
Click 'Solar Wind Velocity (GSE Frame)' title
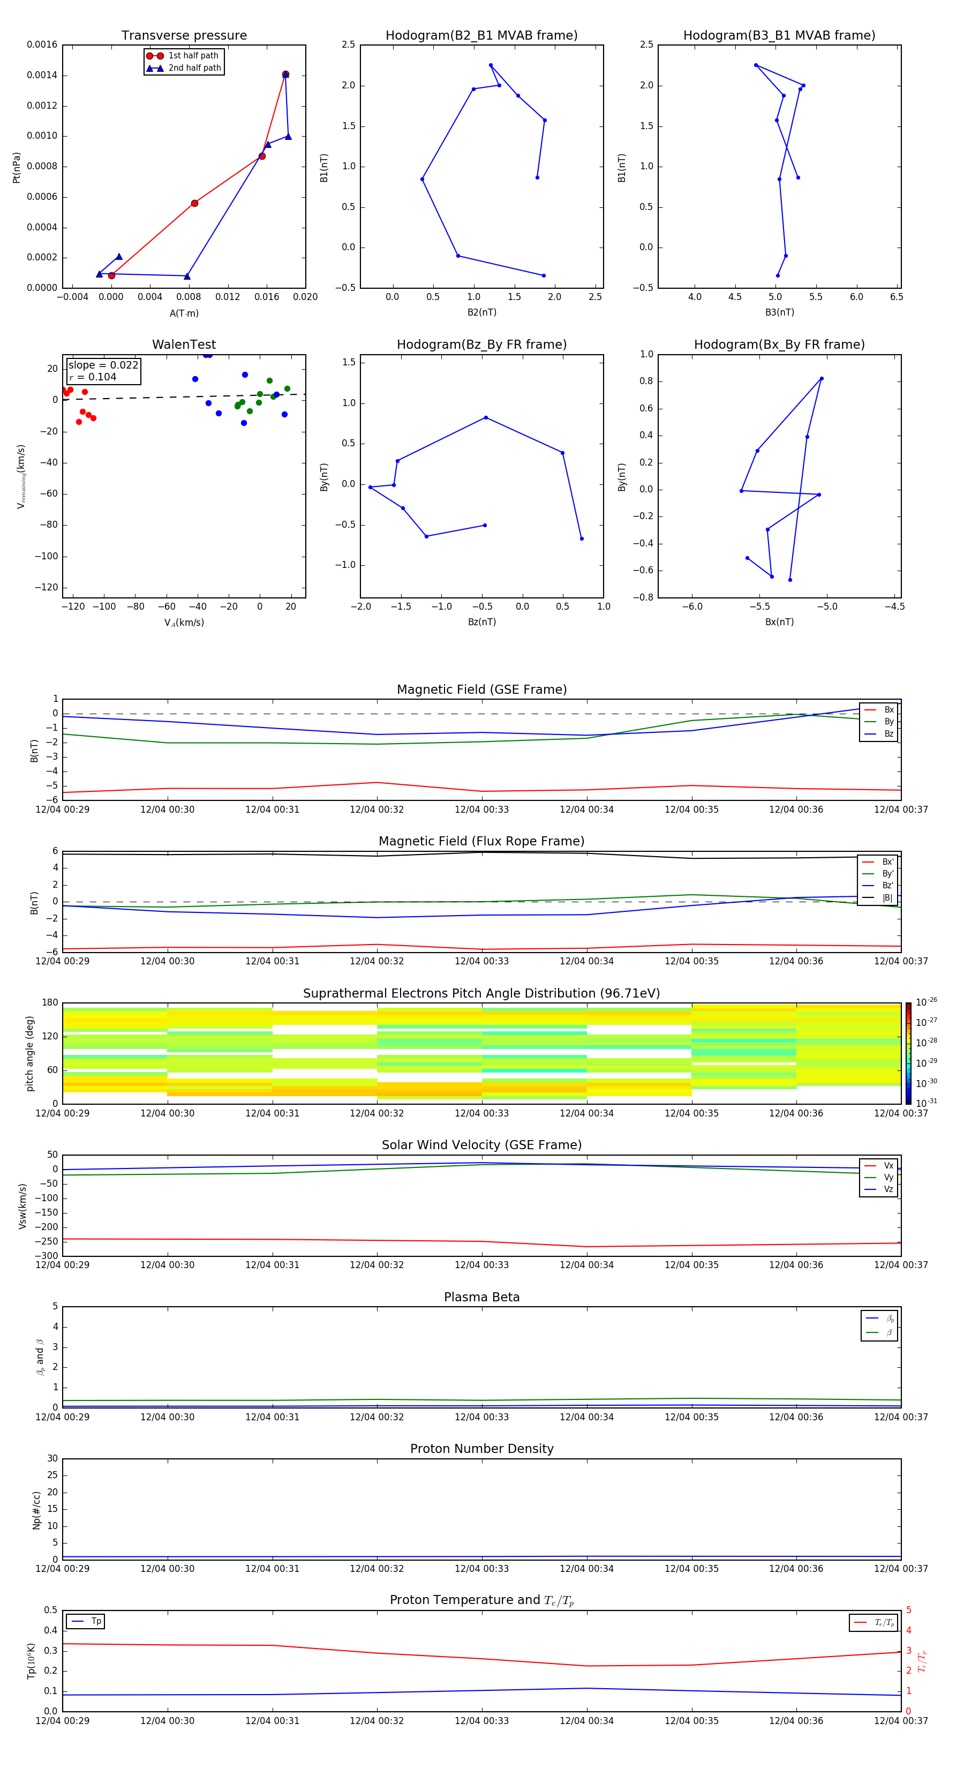[481, 1145]
